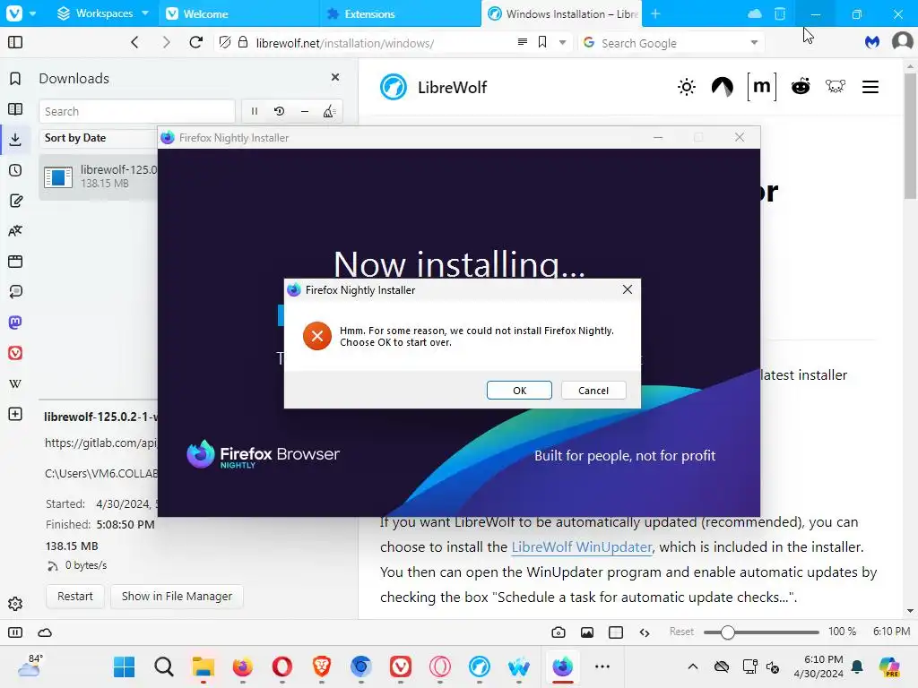Open the Reddit icon on LibreWolf site
The width and height of the screenshot is (918, 688).
tap(801, 87)
